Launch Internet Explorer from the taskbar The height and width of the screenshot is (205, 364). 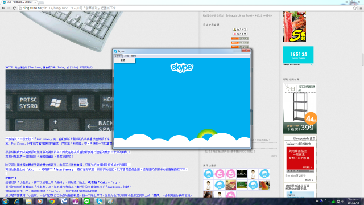tap(16, 201)
